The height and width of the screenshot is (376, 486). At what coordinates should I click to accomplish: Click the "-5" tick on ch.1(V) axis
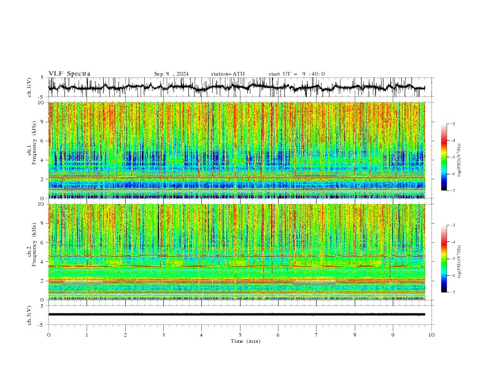click(42, 97)
